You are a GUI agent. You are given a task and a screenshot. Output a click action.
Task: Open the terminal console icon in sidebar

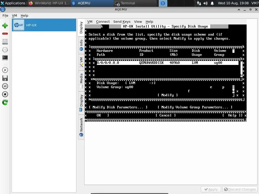[5, 58]
